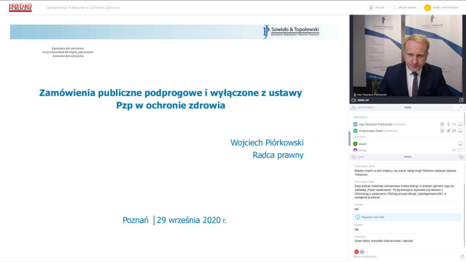Viewport: 466px width, 262px height.
Task: Open the chat settings gear icon
Action: click(461, 157)
